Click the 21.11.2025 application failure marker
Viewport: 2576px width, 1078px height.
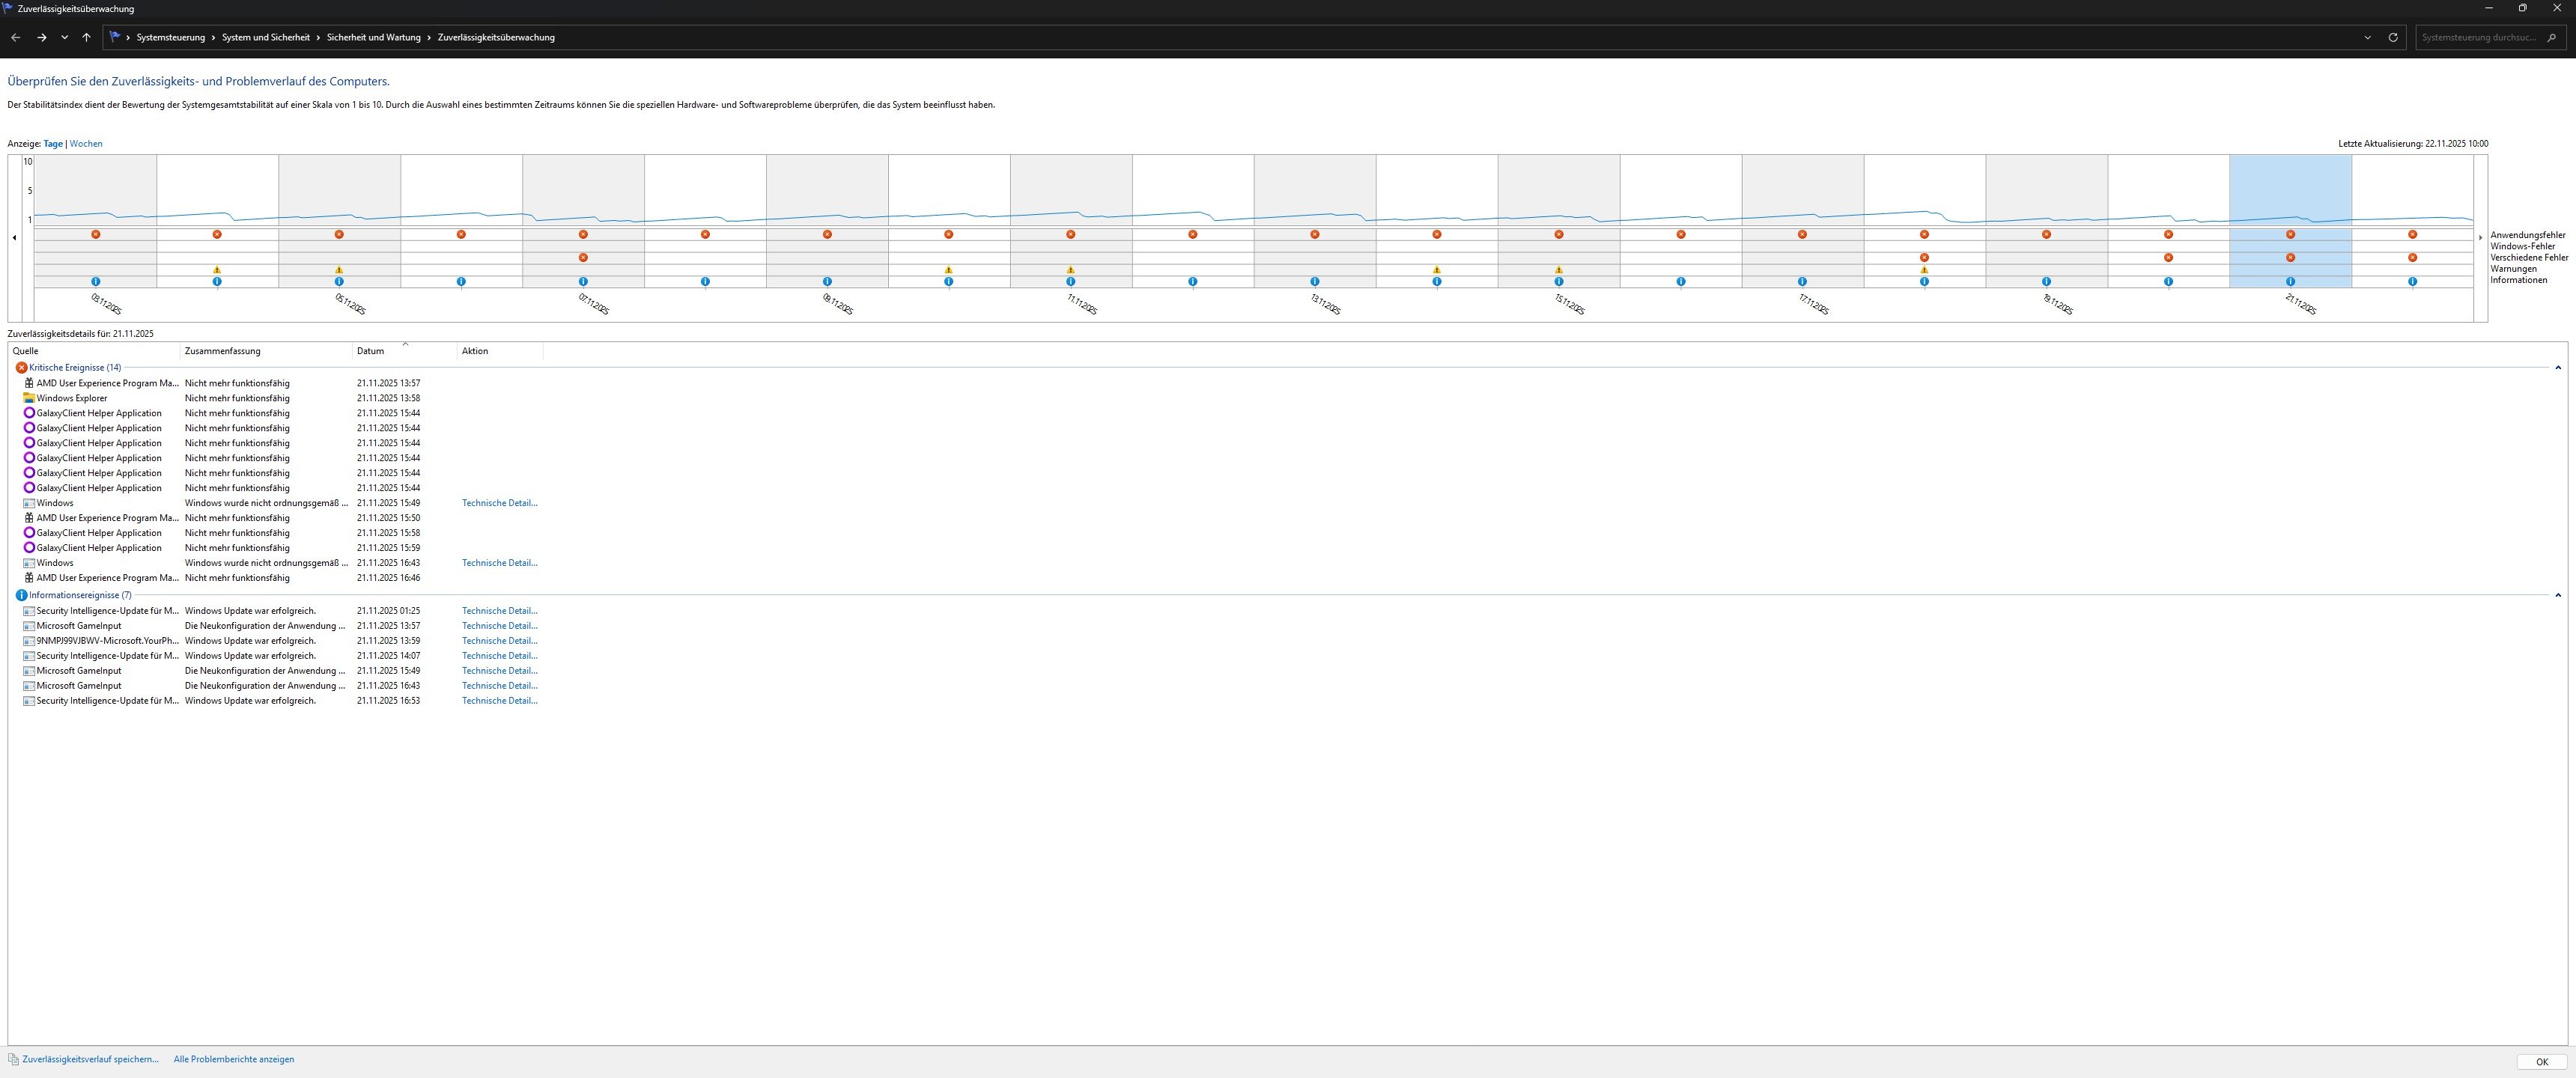click(x=2290, y=234)
